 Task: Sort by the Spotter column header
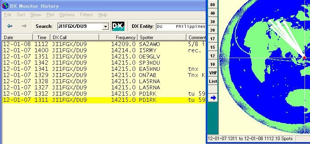pyautogui.click(x=162, y=37)
